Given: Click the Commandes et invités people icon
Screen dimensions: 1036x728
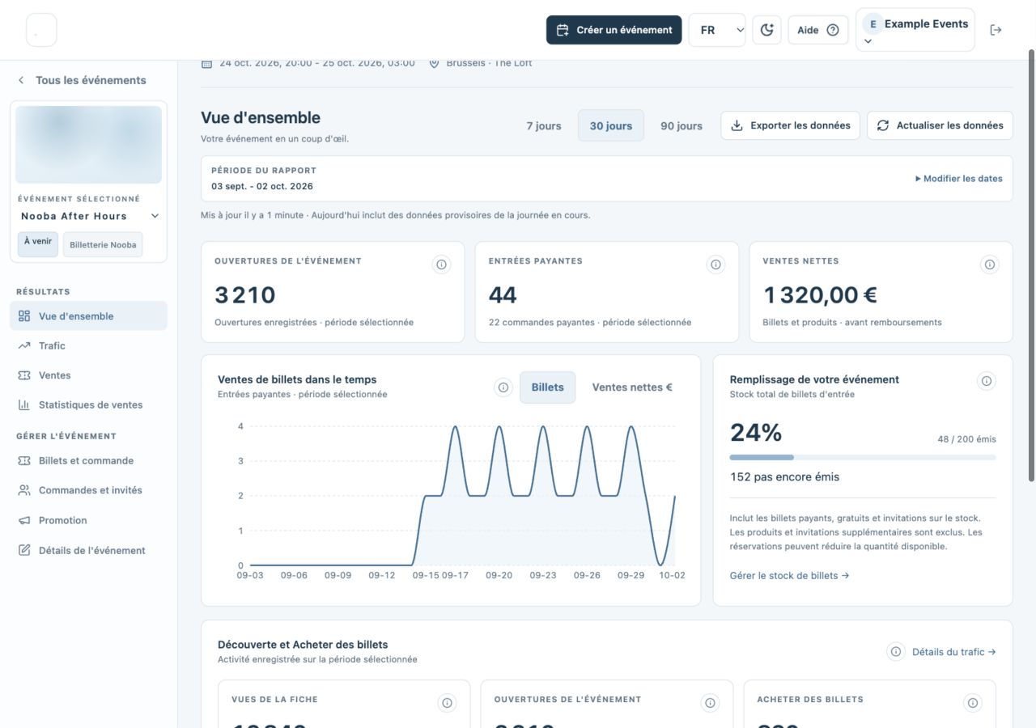Looking at the screenshot, I should coord(24,490).
